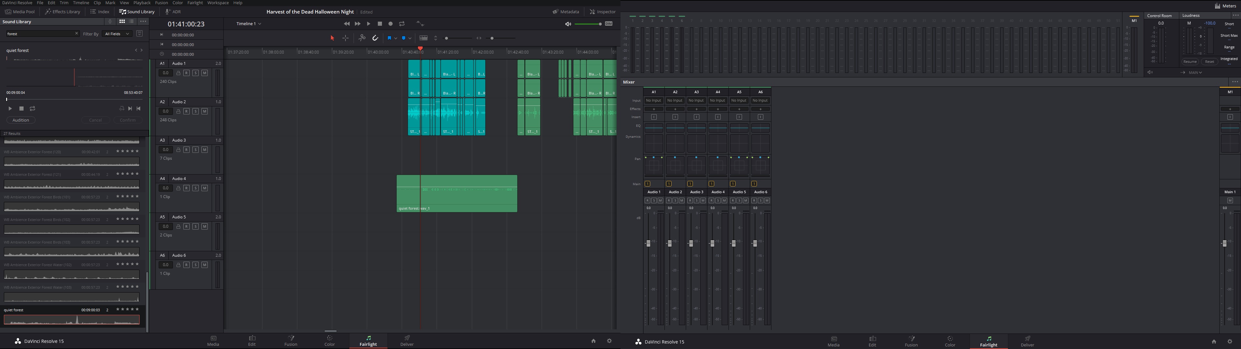Open the Timeline 1 dropdown

pos(249,24)
